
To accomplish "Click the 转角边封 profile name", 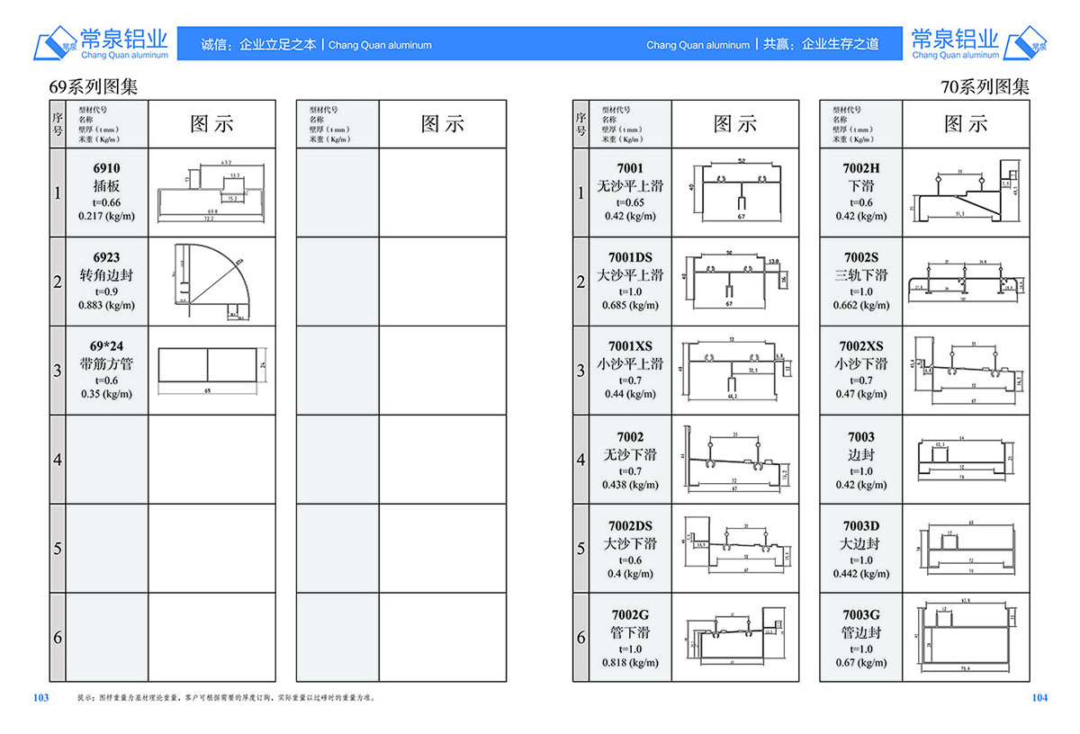I will 106,275.
